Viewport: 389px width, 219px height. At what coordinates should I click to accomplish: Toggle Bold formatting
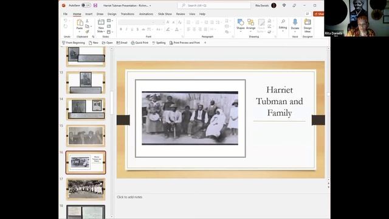121,29
